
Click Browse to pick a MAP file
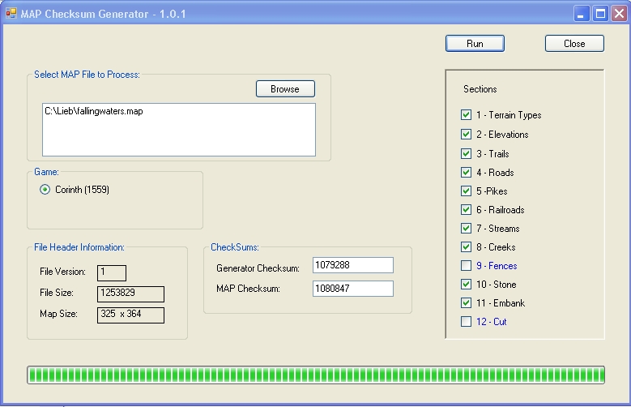click(285, 89)
